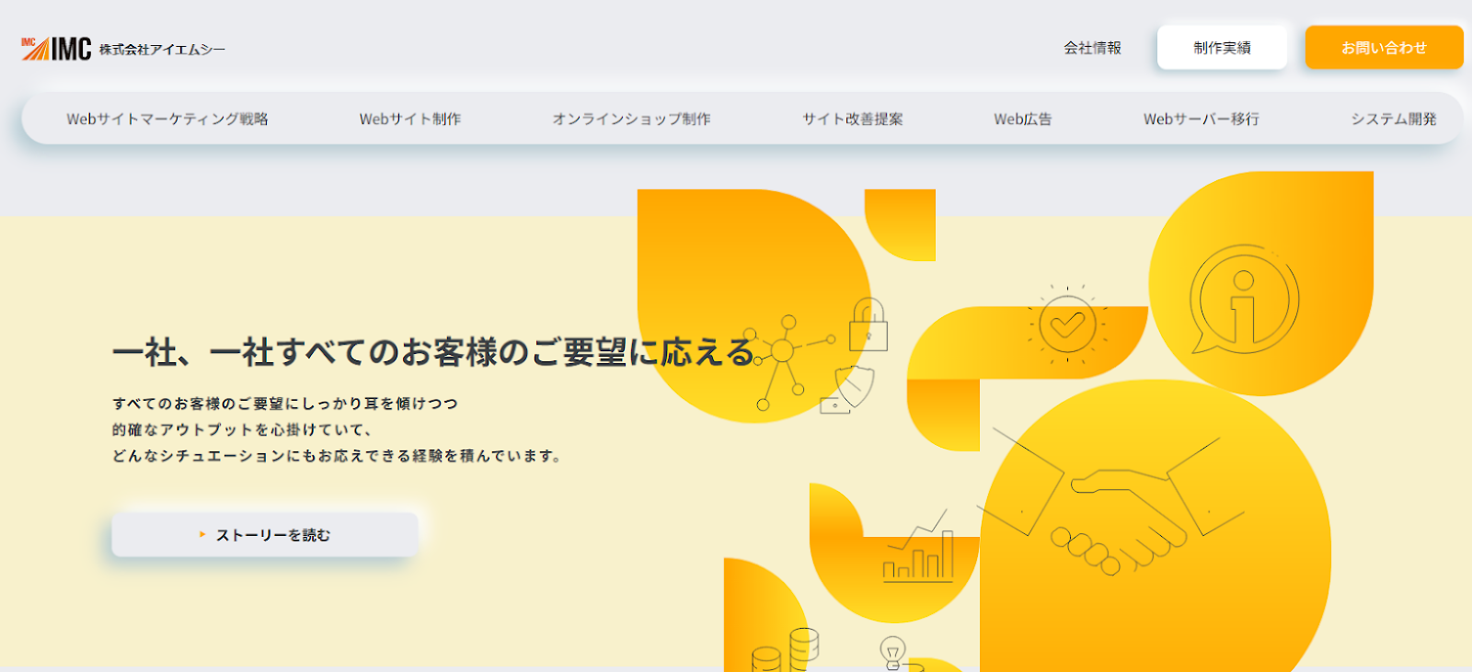Select Webサイト制作 in the navigation
This screenshot has width=1472, height=672.
coord(410,119)
